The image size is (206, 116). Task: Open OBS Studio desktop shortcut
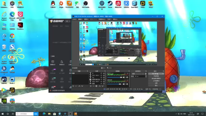tap(85, 4)
